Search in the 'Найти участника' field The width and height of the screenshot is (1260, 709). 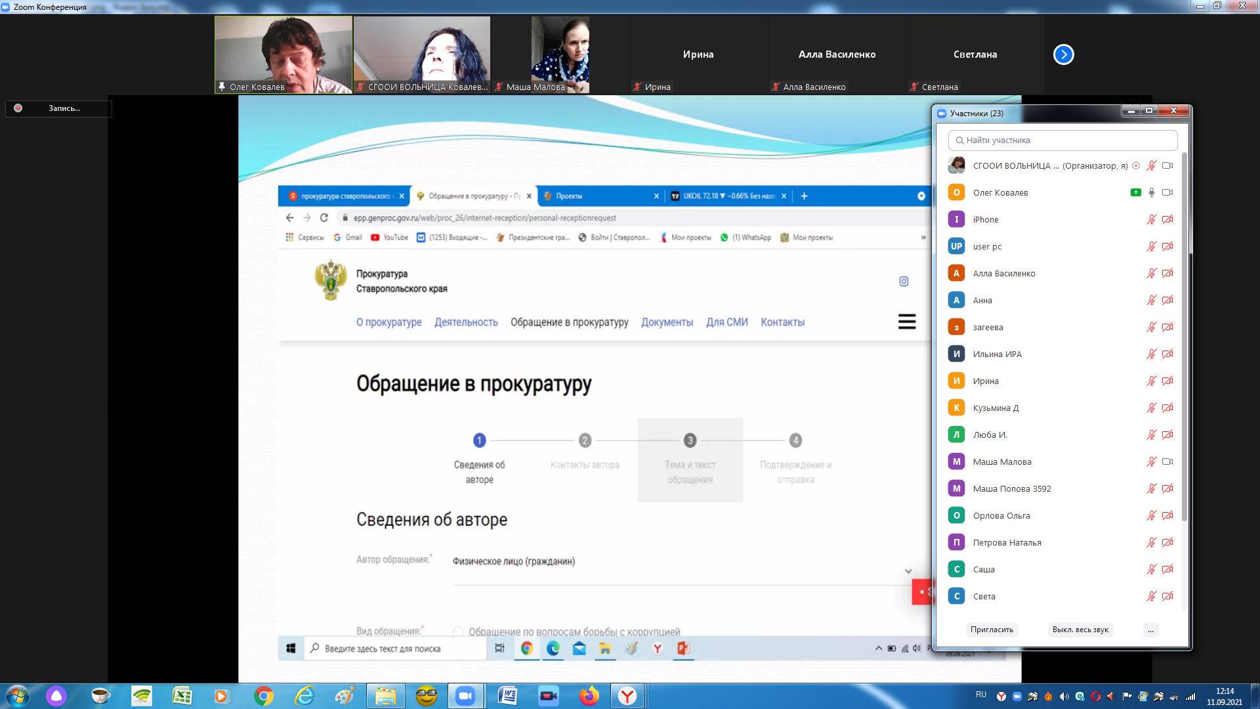(1062, 140)
